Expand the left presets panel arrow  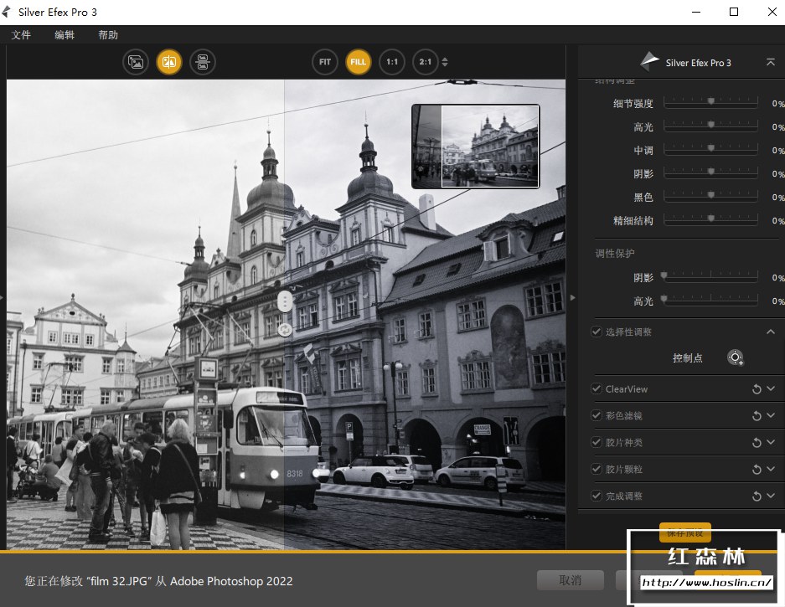pyautogui.click(x=2, y=297)
